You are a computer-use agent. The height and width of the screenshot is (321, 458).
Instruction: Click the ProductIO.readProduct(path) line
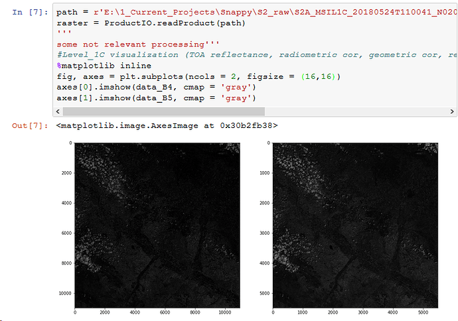(151, 23)
